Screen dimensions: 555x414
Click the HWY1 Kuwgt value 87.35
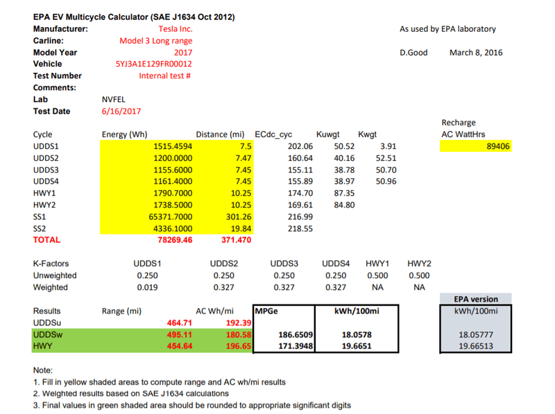pyautogui.click(x=344, y=193)
